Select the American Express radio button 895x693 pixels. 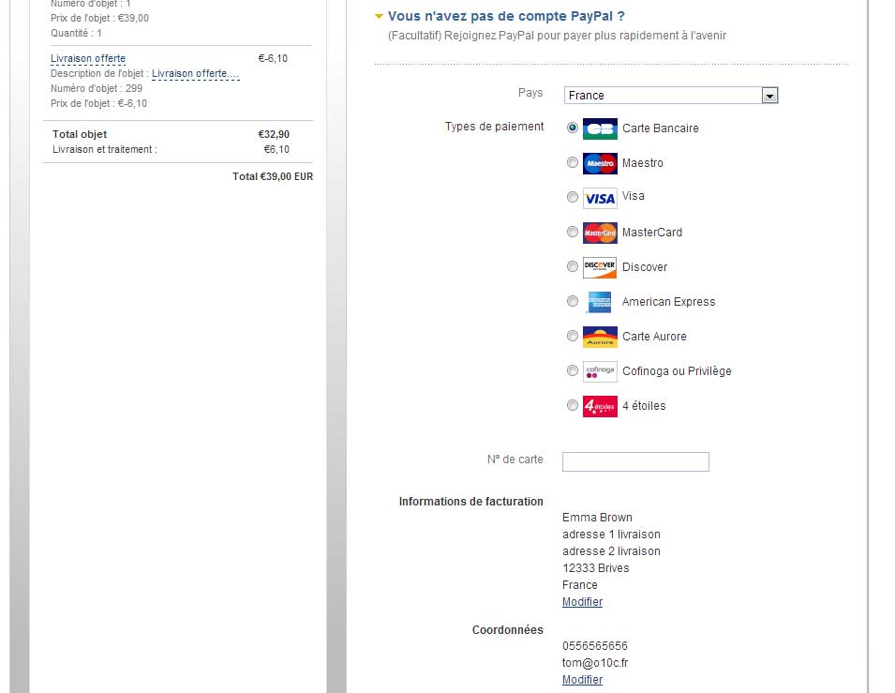click(x=573, y=301)
